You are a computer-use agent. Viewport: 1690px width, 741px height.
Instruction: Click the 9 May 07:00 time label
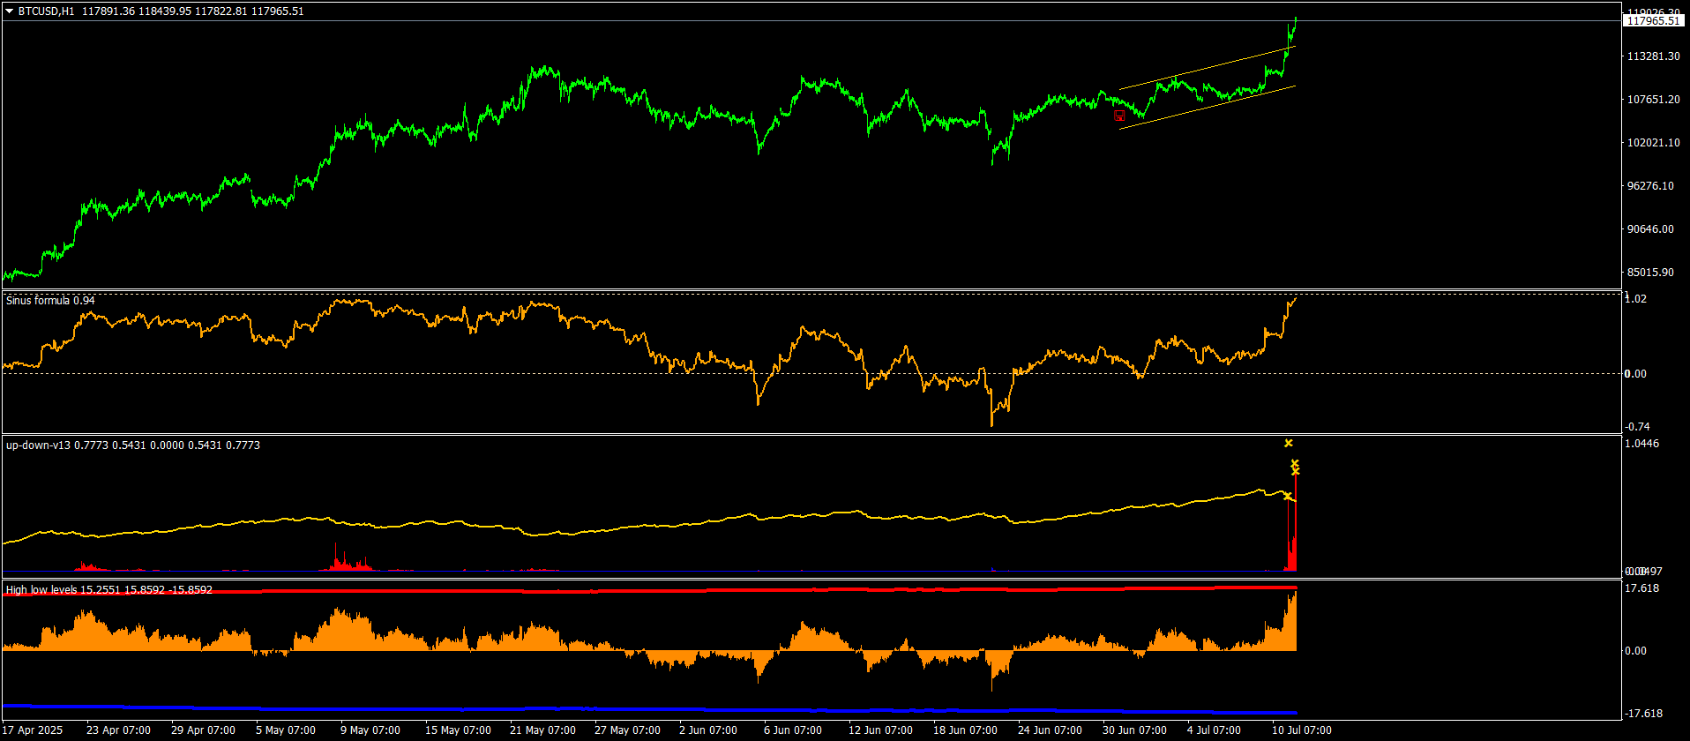(x=370, y=730)
